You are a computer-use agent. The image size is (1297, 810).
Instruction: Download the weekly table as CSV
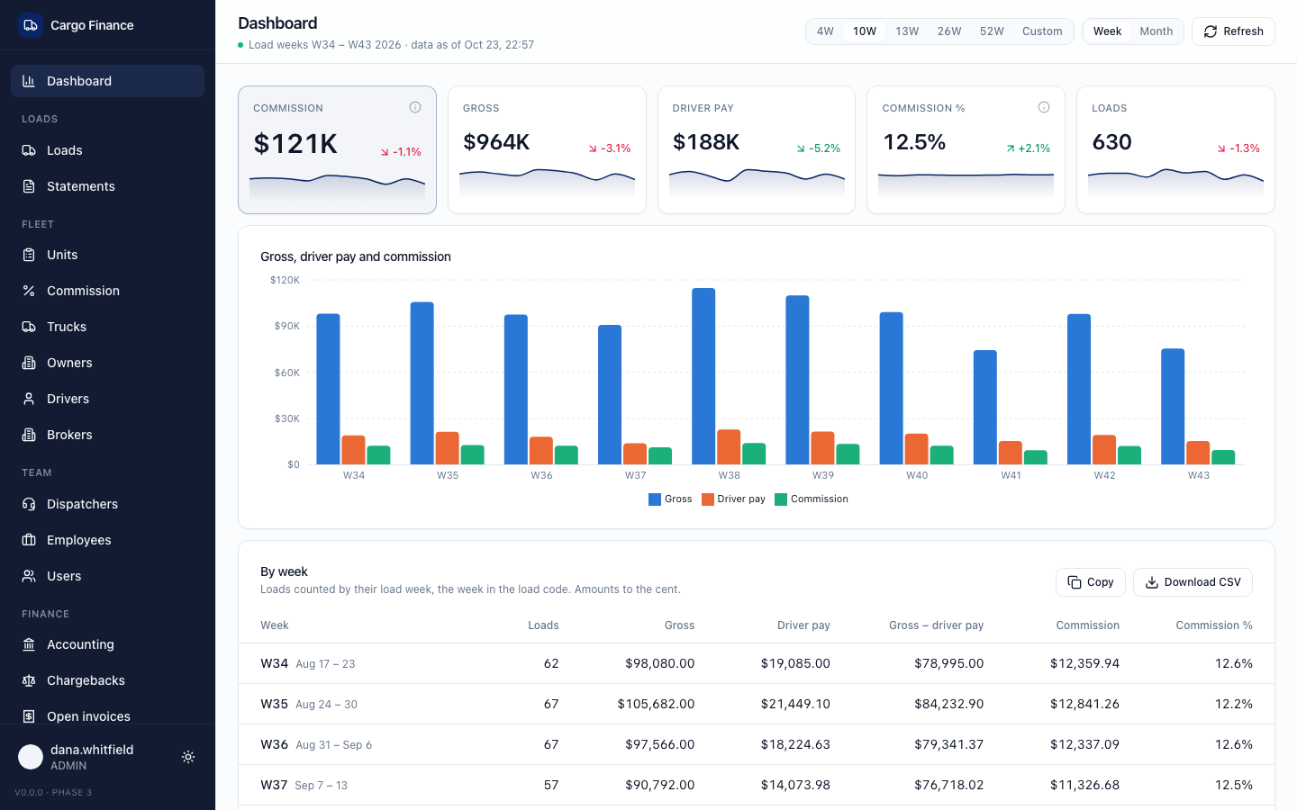click(x=1193, y=582)
